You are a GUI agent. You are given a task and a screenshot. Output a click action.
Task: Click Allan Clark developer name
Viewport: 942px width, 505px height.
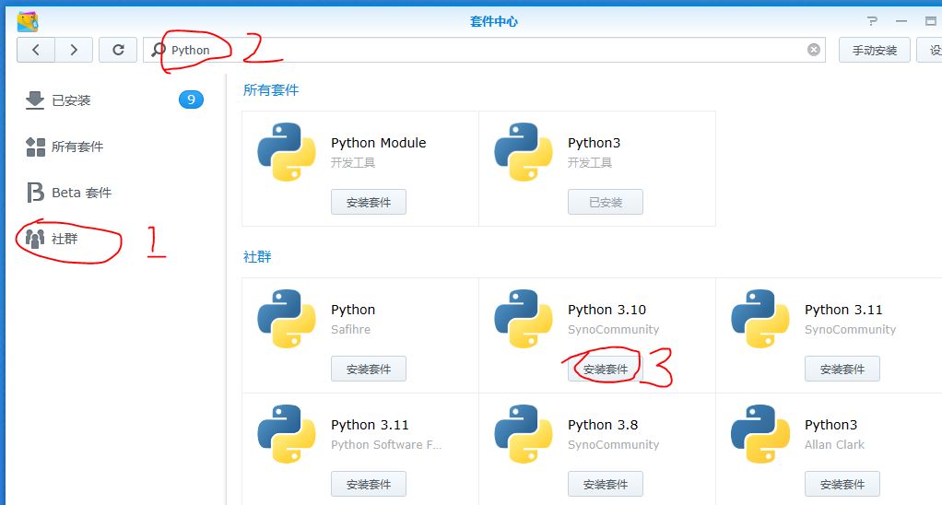(x=834, y=445)
